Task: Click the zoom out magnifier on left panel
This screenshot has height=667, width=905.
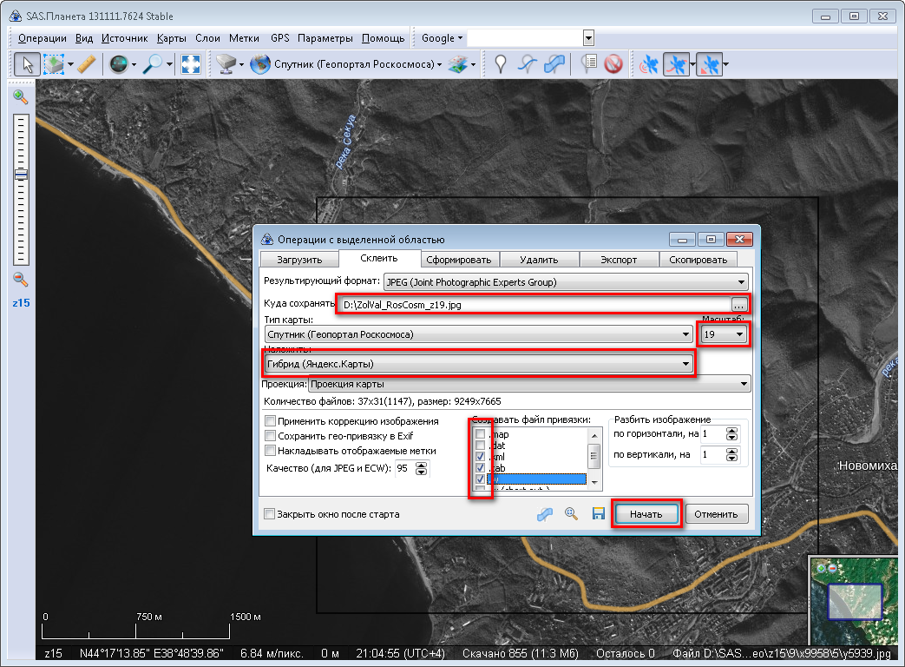Action: click(20, 280)
